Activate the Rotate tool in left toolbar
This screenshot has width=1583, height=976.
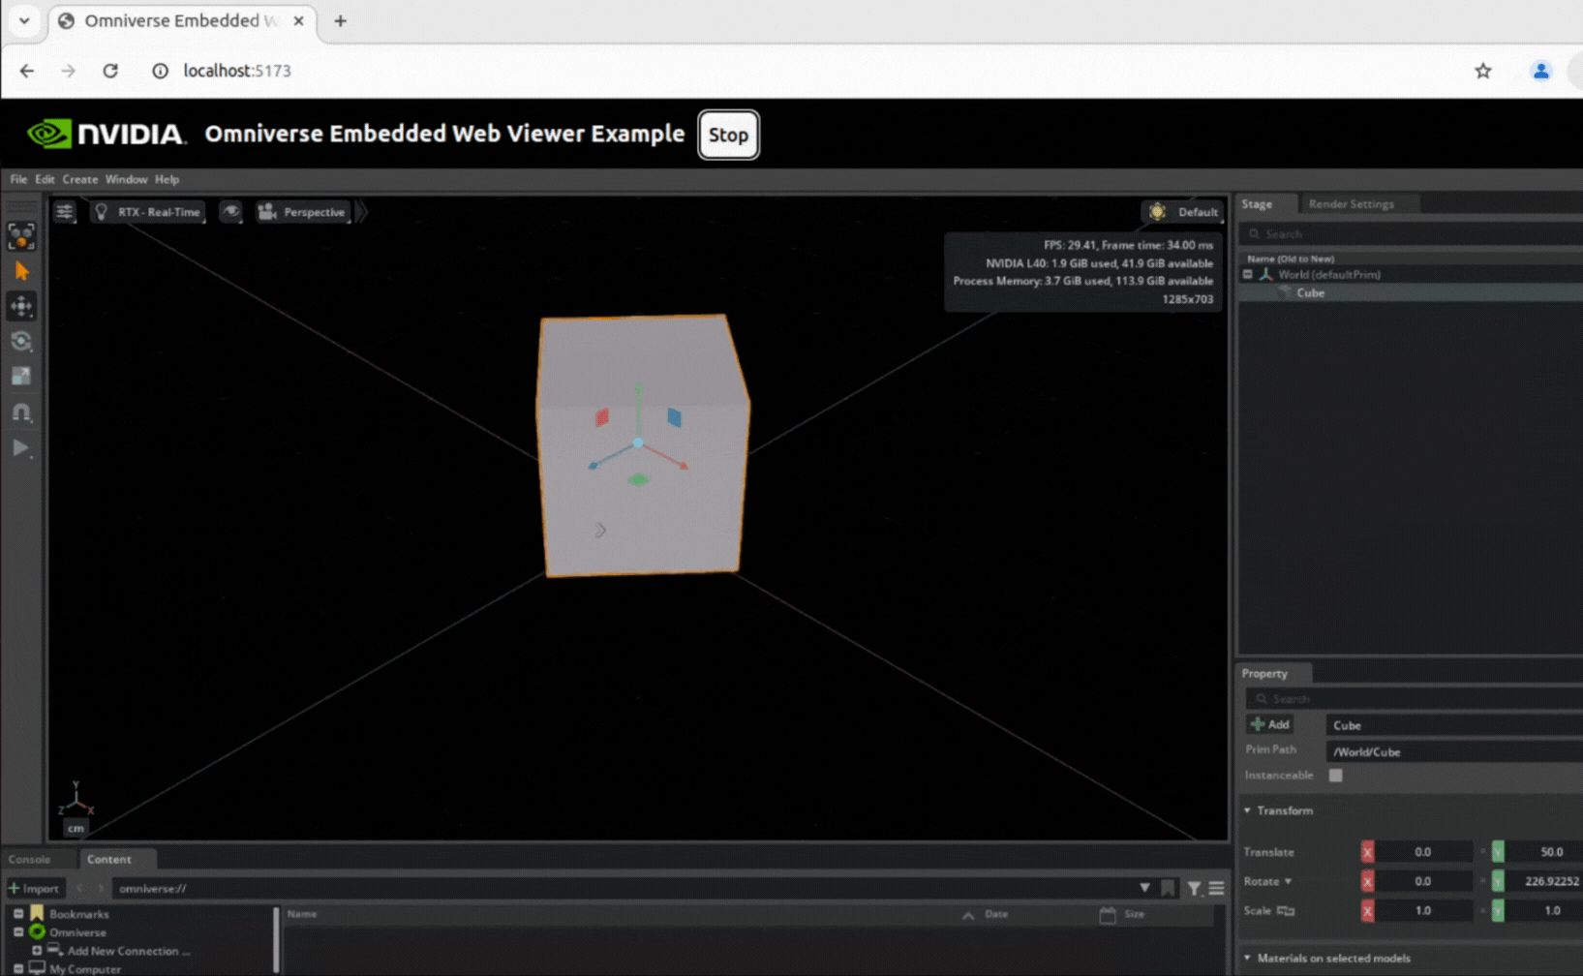point(21,342)
